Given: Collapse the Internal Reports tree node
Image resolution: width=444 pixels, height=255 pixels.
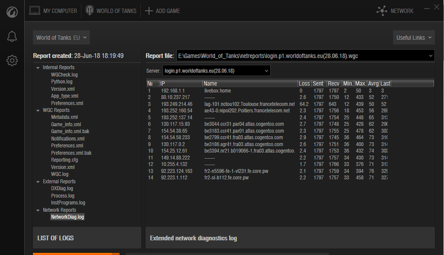Looking at the screenshot, I should (x=37, y=67).
